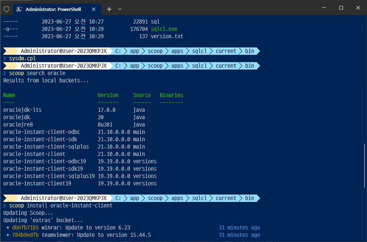Click version 8u381 value

105,125
